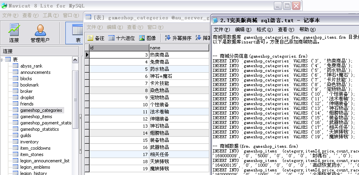Click the 图像 (Image) toolbar icon
The height and width of the screenshot is (175, 359).
[147, 38]
